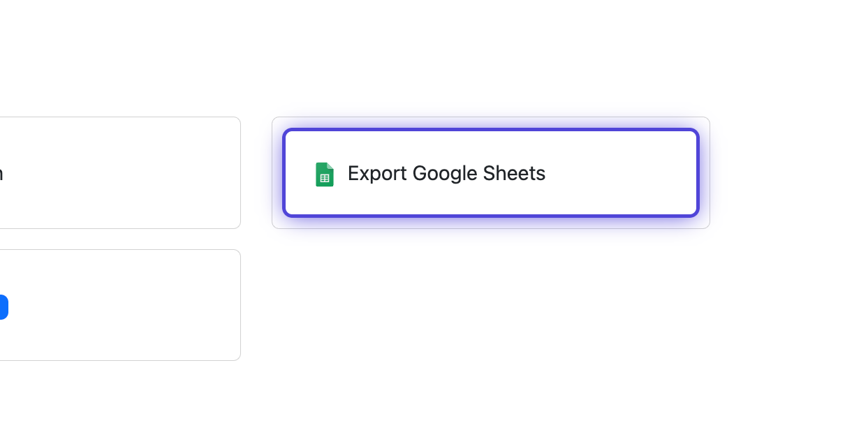Activate the purple-outlined export option

pyautogui.click(x=490, y=172)
